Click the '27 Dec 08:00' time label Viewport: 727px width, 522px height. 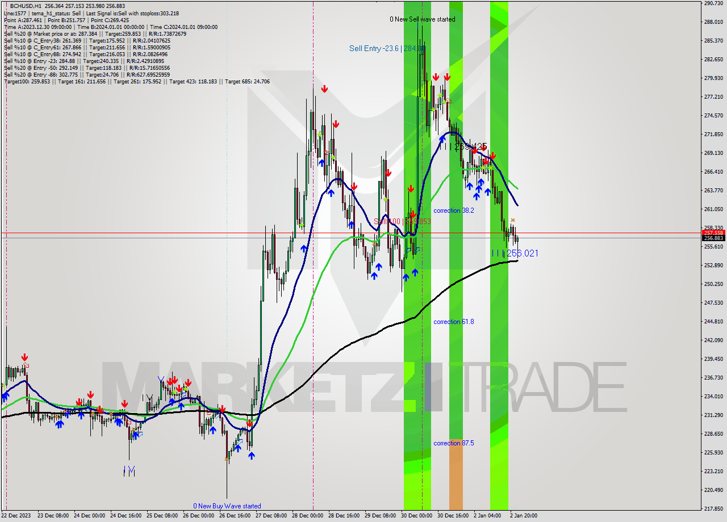tap(271, 516)
